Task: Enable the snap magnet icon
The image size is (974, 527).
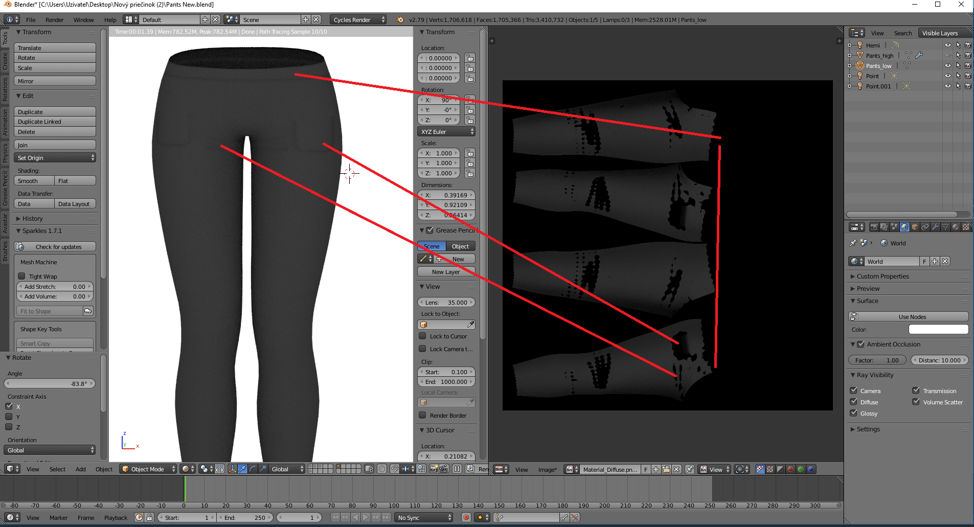Action: [395, 469]
